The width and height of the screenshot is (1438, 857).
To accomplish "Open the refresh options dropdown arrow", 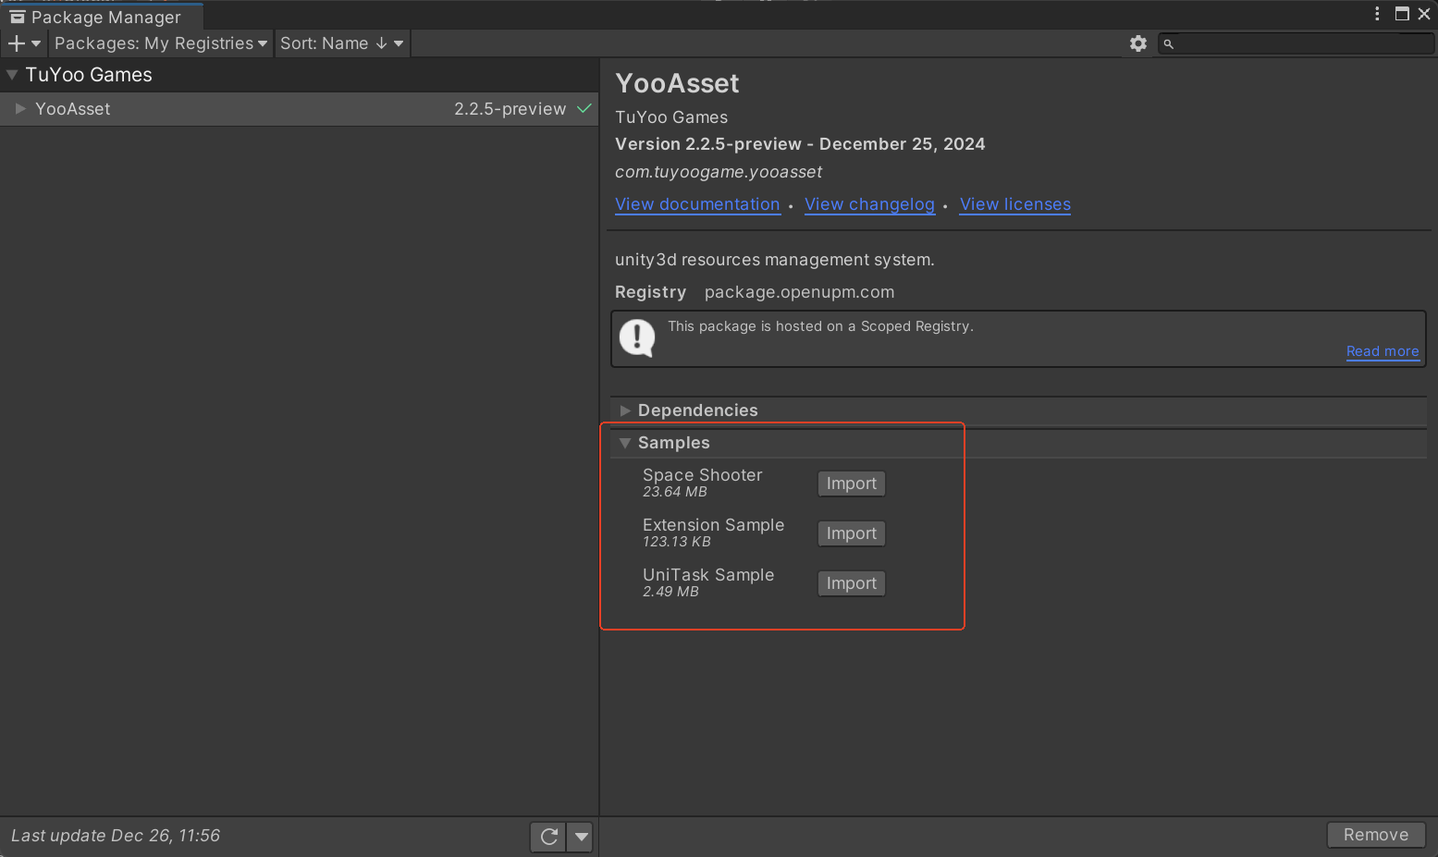I will (x=581, y=837).
